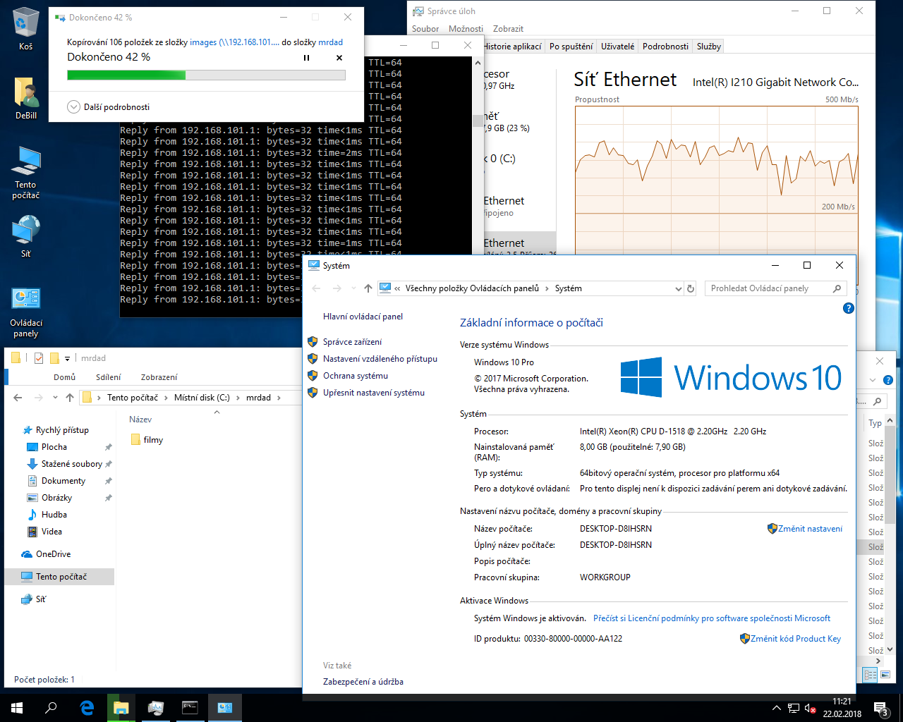Show hidden tray icons with the chevron
This screenshot has height=722, width=903.
coord(777,708)
